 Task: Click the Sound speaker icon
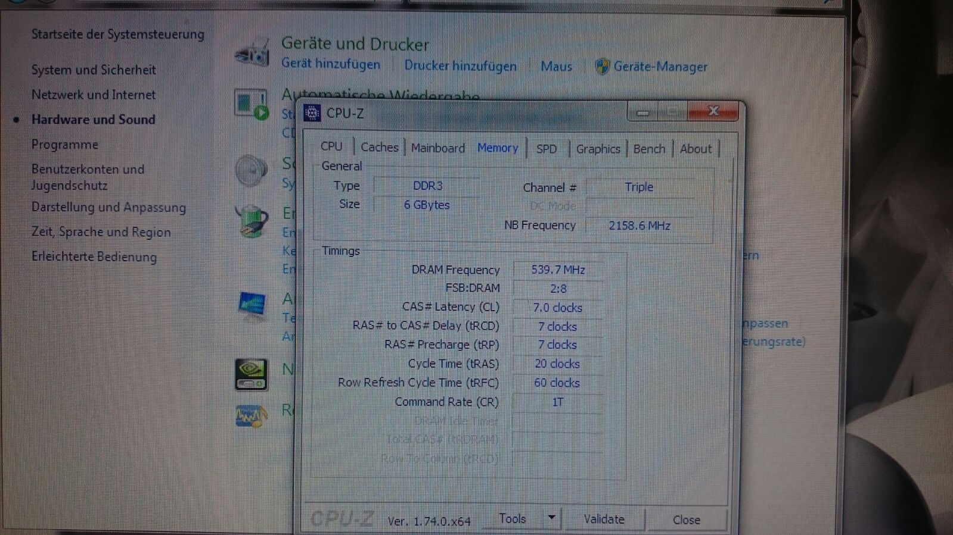pos(251,171)
